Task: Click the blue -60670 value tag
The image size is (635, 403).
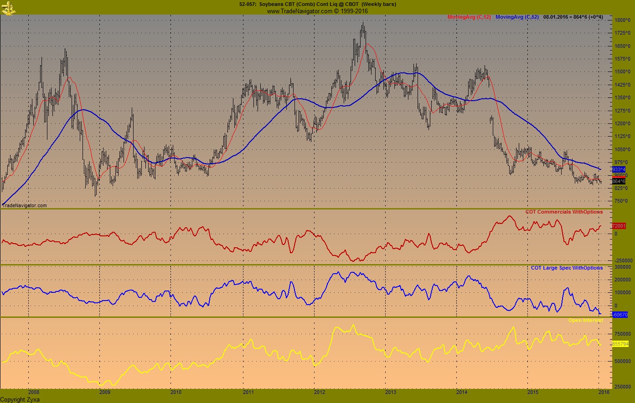Action: point(620,315)
